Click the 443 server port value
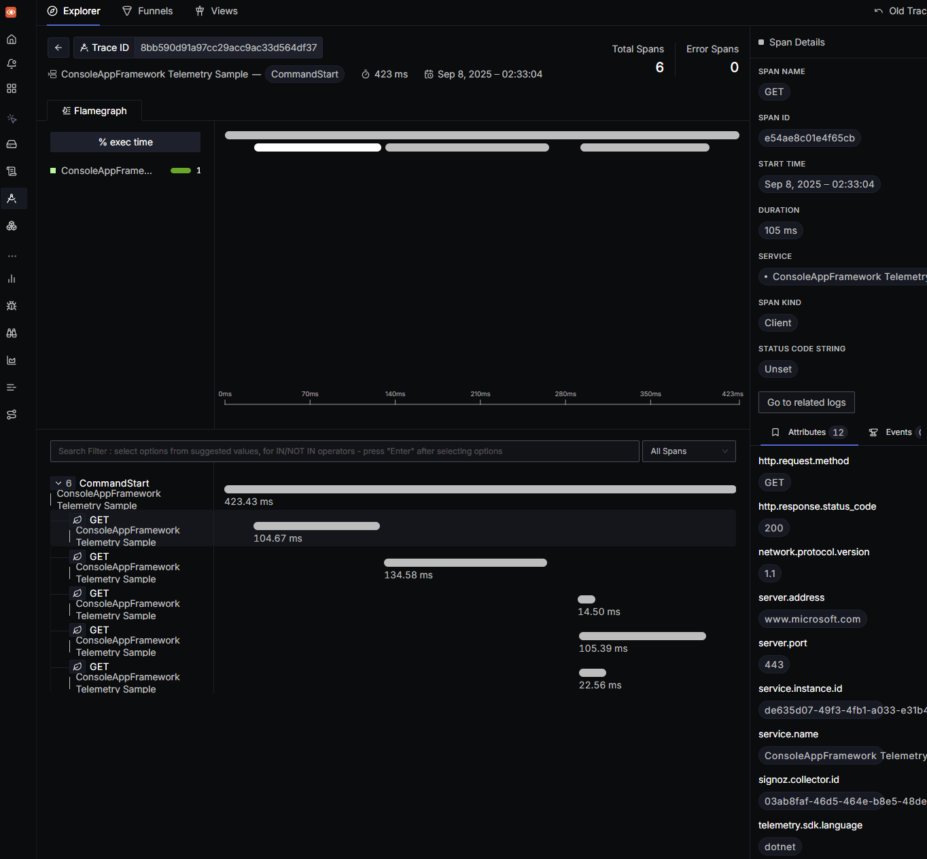Image resolution: width=927 pixels, height=859 pixels. (x=774, y=665)
